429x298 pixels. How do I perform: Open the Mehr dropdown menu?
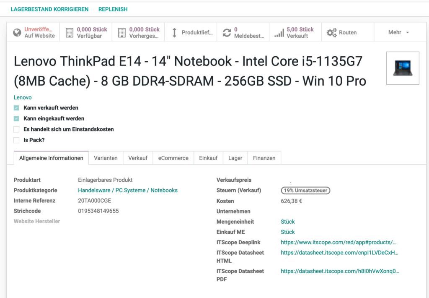(x=398, y=32)
